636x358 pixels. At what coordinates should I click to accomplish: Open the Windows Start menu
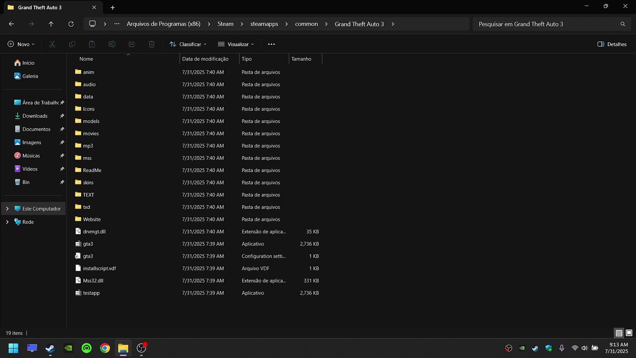(13, 348)
